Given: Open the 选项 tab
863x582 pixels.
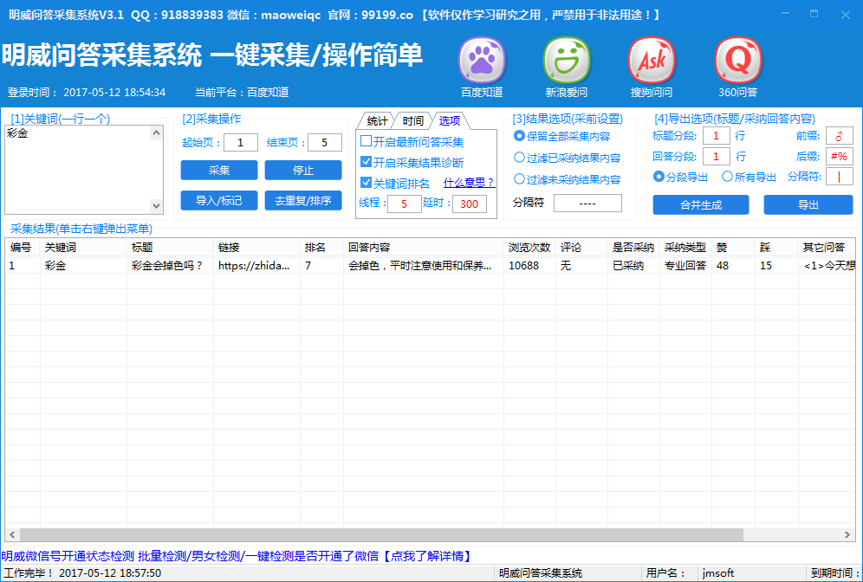Looking at the screenshot, I should [449, 121].
